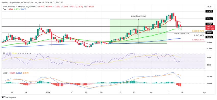
Task: Click the TradingView logo at bottom left
Action: pyautogui.click(x=9, y=97)
